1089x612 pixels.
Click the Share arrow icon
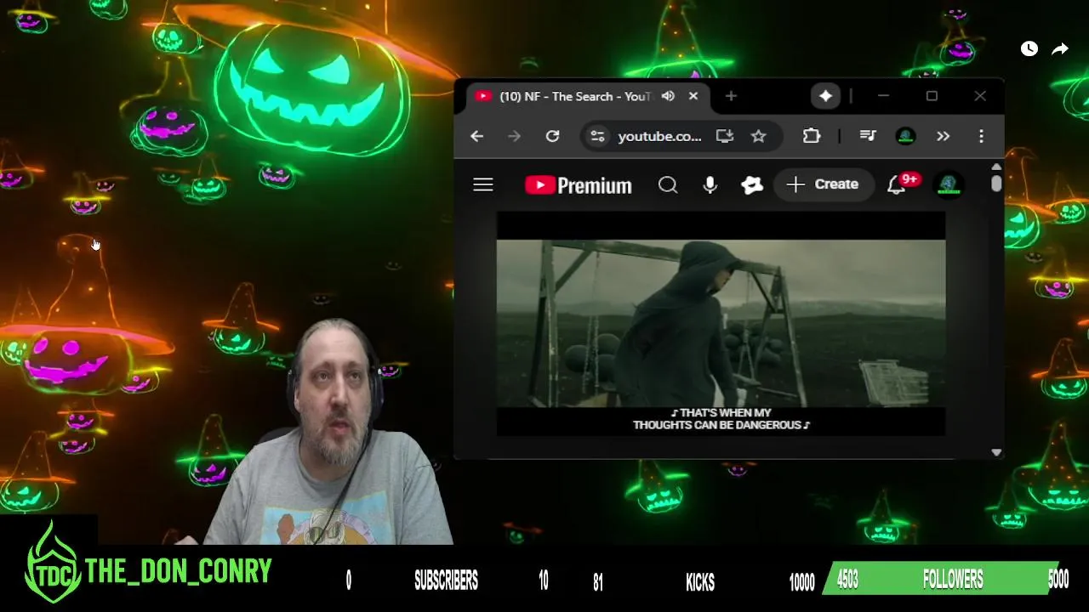1060,49
